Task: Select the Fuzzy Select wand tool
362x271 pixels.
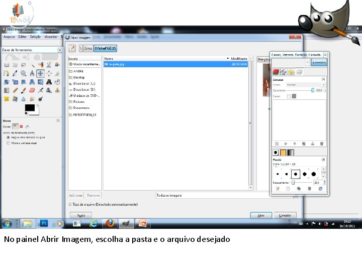Action: 32,65
